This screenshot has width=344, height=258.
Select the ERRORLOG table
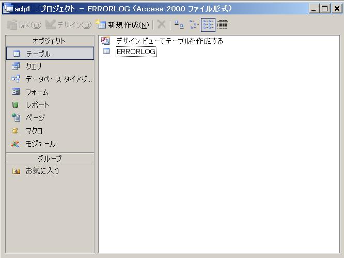(136, 51)
